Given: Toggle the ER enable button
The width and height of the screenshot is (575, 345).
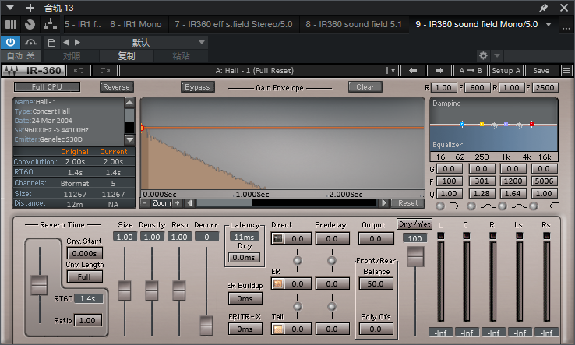Looking at the screenshot, I should click(x=277, y=284).
